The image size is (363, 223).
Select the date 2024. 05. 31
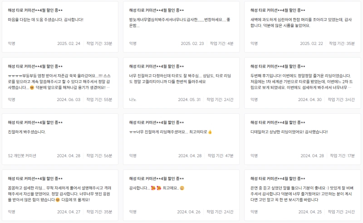pos(189,99)
